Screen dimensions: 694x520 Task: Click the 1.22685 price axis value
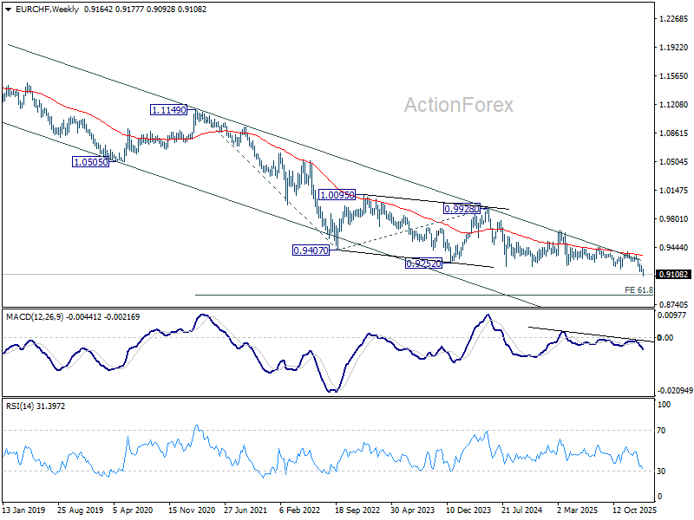pyautogui.click(x=674, y=18)
